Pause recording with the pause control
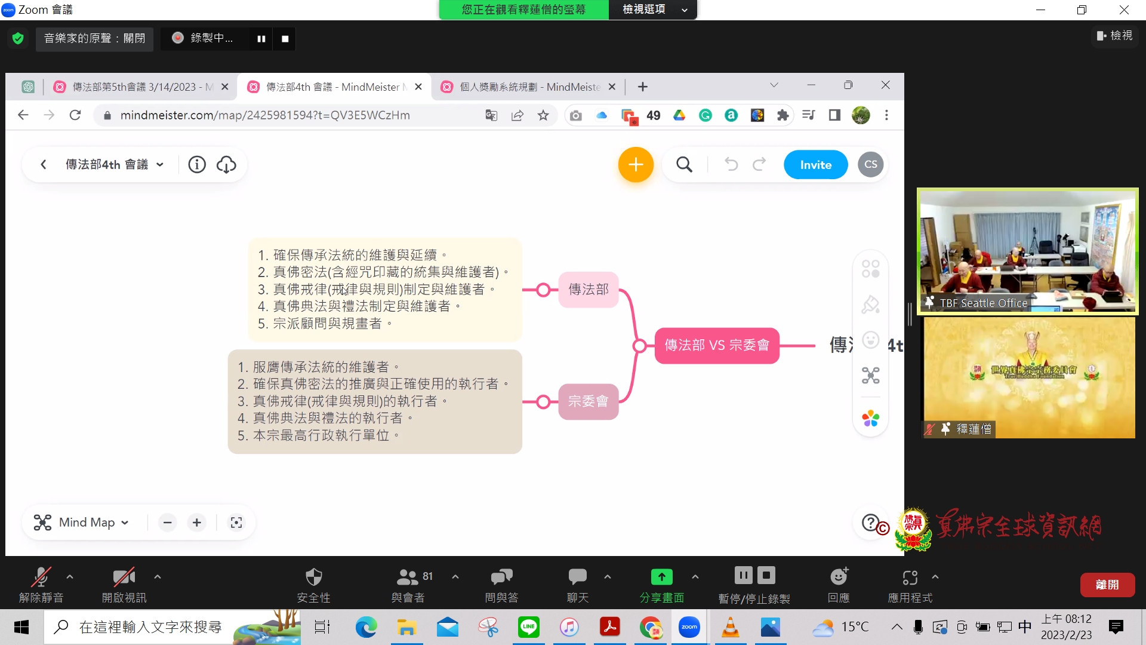The image size is (1146, 645). [261, 39]
